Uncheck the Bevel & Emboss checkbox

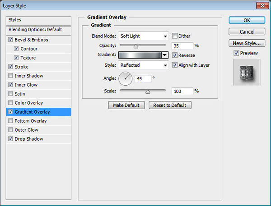(10, 40)
